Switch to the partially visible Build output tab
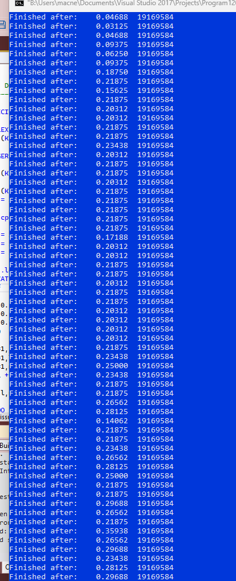Viewport: 236px width, 581px height. (x=5, y=445)
